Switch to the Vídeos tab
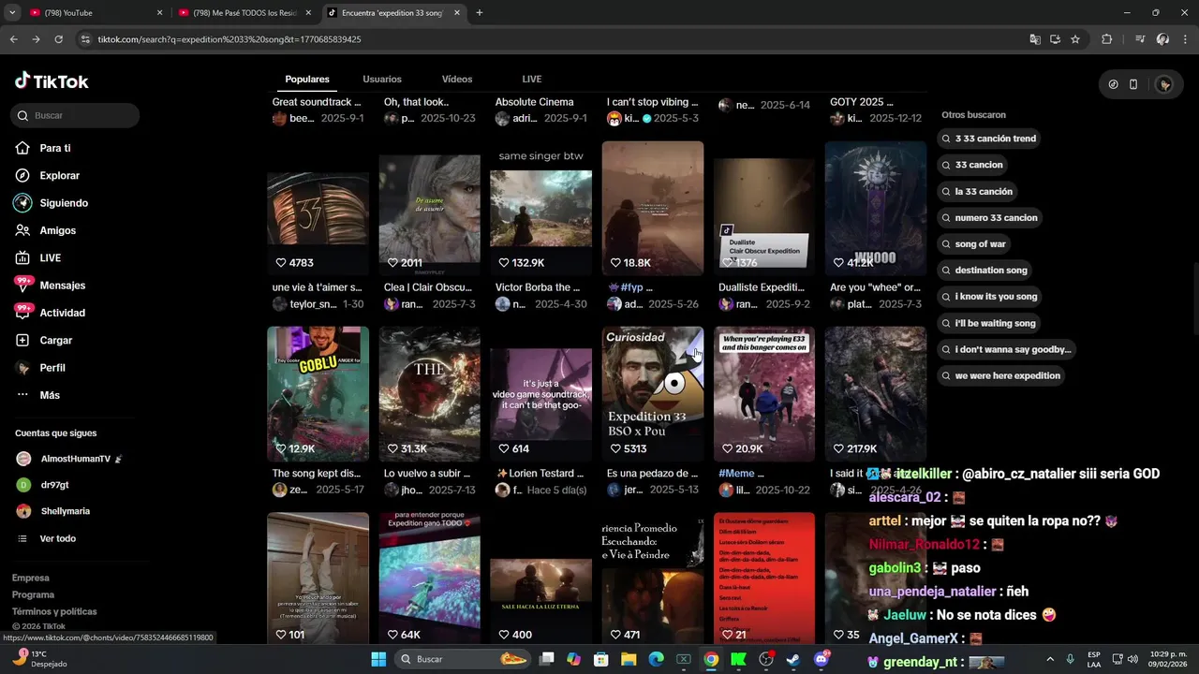 457,79
